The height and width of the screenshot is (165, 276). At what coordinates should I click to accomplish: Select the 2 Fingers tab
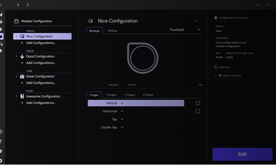111,95
